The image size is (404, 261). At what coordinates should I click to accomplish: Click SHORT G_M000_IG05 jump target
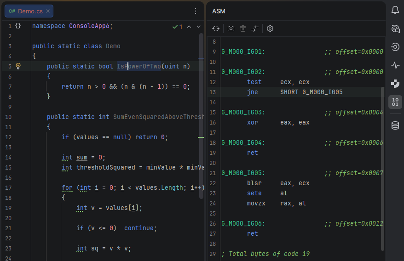coord(311,92)
